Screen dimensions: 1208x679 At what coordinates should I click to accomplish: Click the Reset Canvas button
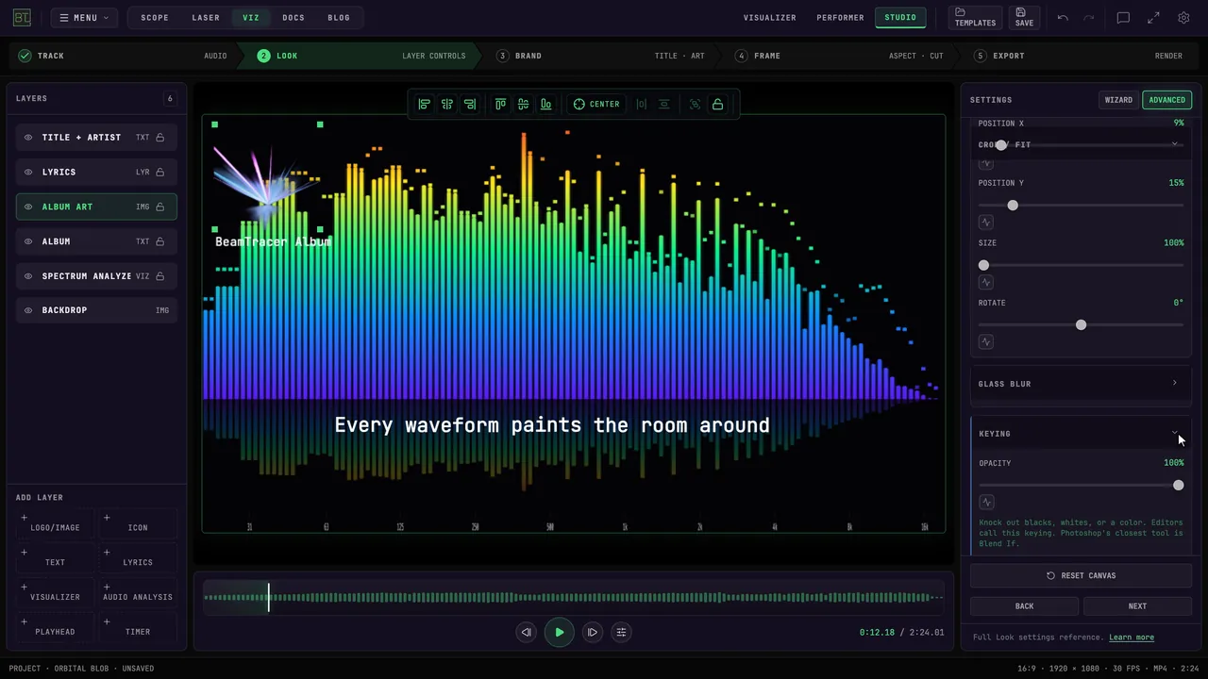(1081, 575)
